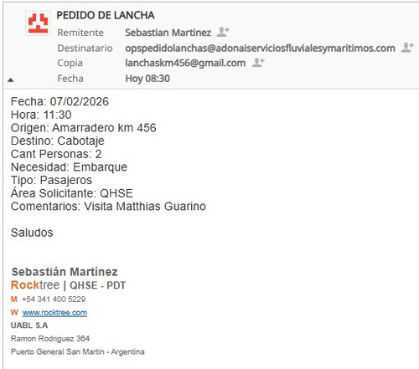
Task: Select the lanchaskm456@gmail.com copy address
Action: click(x=185, y=63)
